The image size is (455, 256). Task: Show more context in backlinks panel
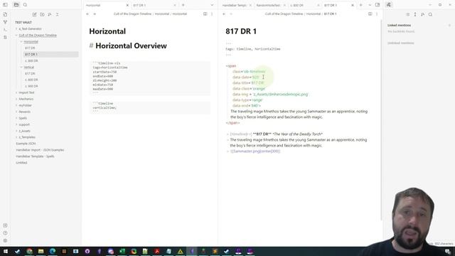click(x=415, y=14)
